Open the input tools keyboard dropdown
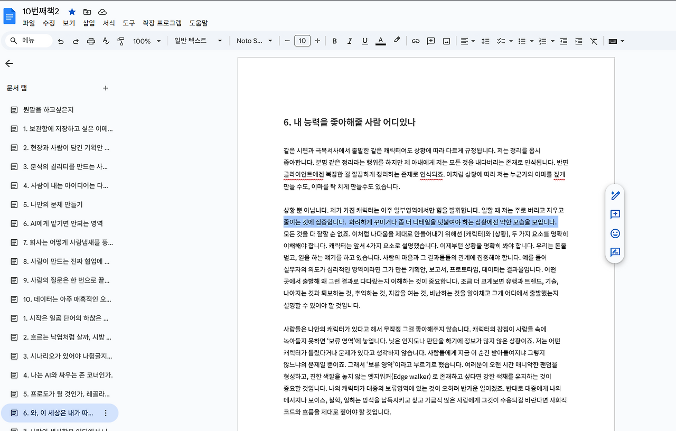This screenshot has height=431, width=676. 616,41
